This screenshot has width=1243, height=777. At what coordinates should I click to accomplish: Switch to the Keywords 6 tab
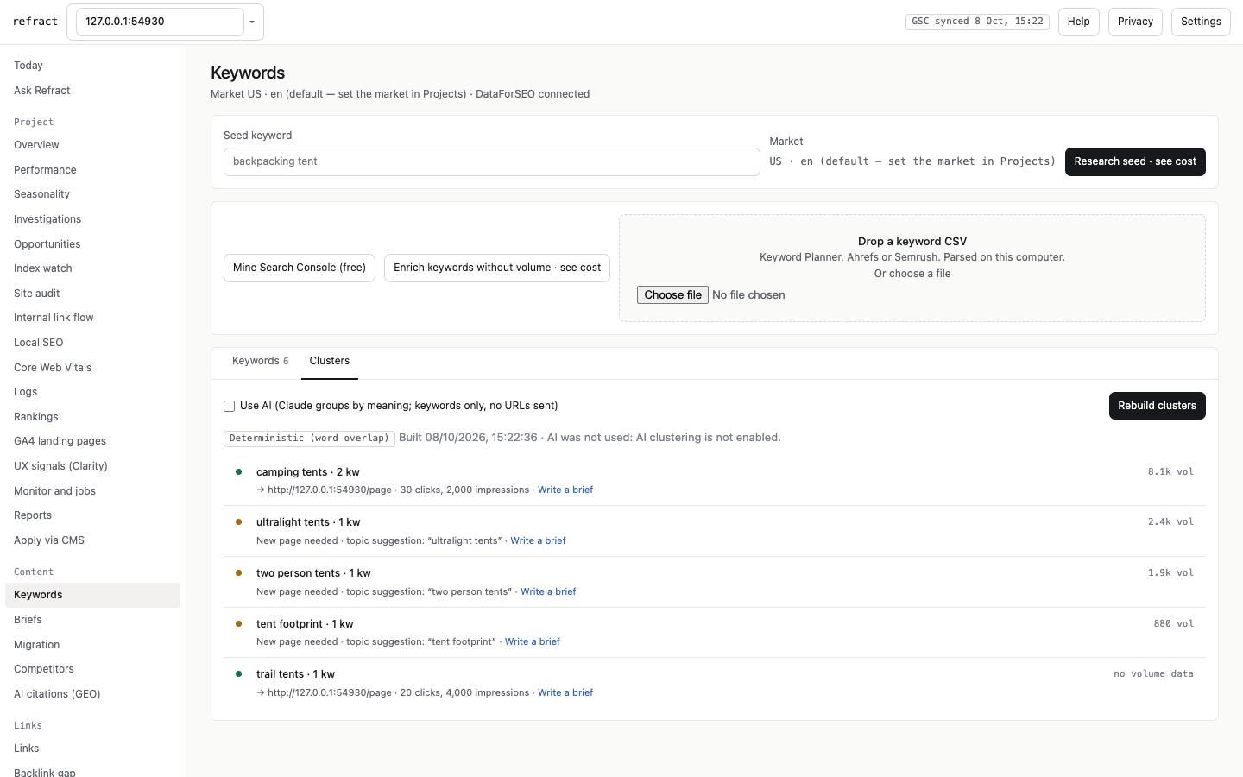260,361
